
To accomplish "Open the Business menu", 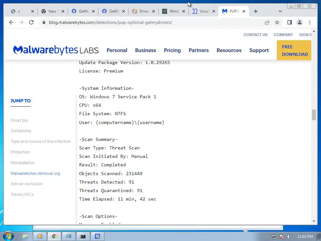I will (145, 50).
